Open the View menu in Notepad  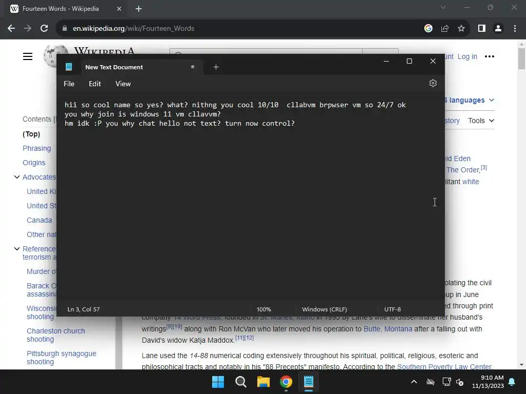(123, 84)
